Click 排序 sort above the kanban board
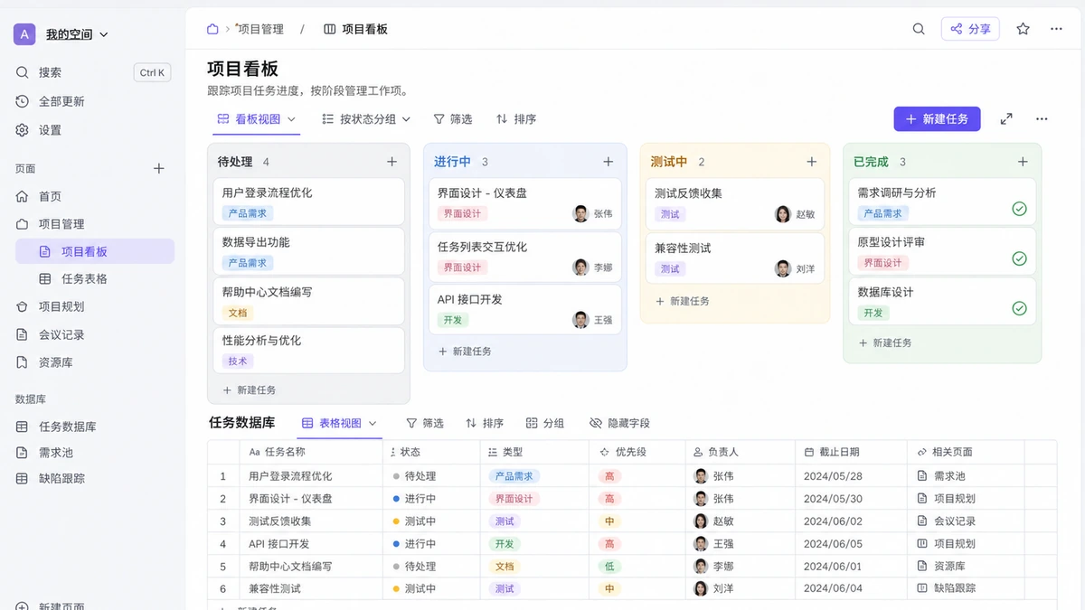 [x=516, y=119]
